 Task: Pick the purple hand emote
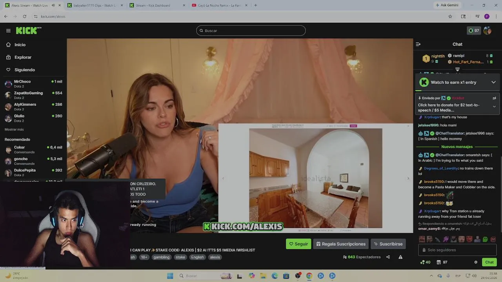pyautogui.click(x=446, y=239)
